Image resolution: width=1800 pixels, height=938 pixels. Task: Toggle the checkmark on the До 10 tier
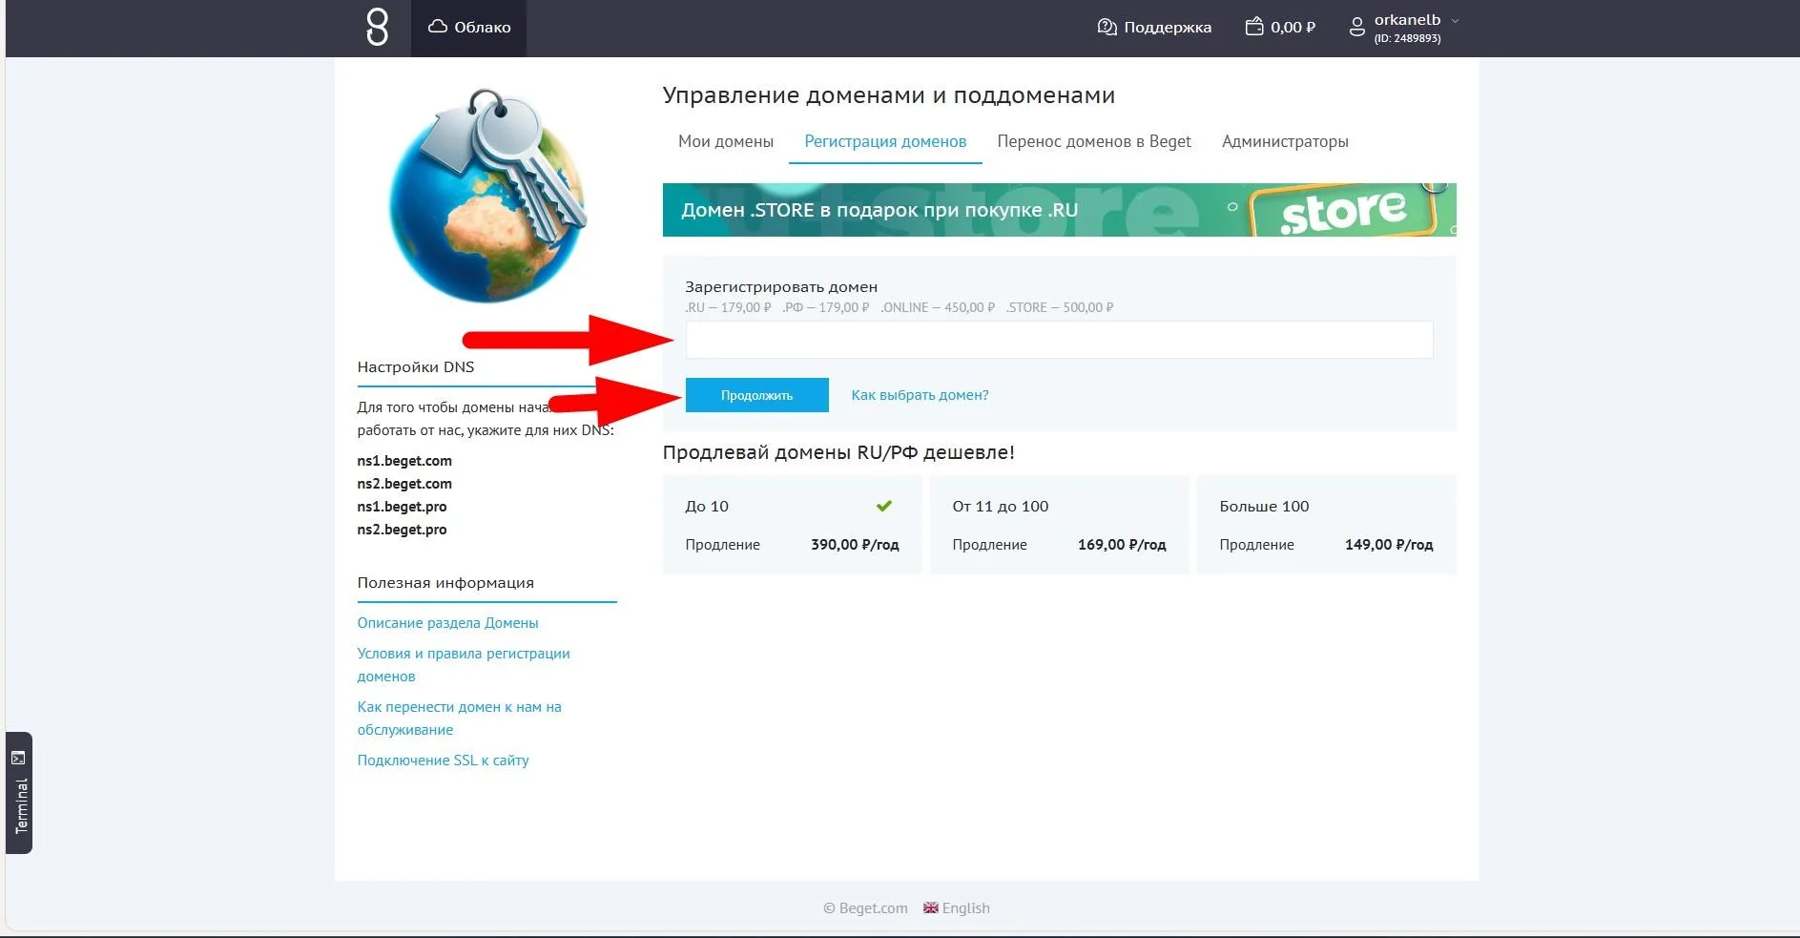coord(884,506)
